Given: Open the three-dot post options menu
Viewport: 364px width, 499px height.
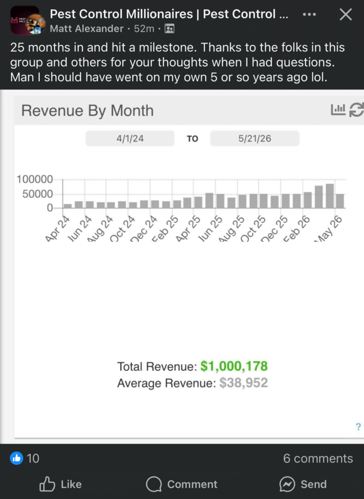Looking at the screenshot, I should 309,15.
